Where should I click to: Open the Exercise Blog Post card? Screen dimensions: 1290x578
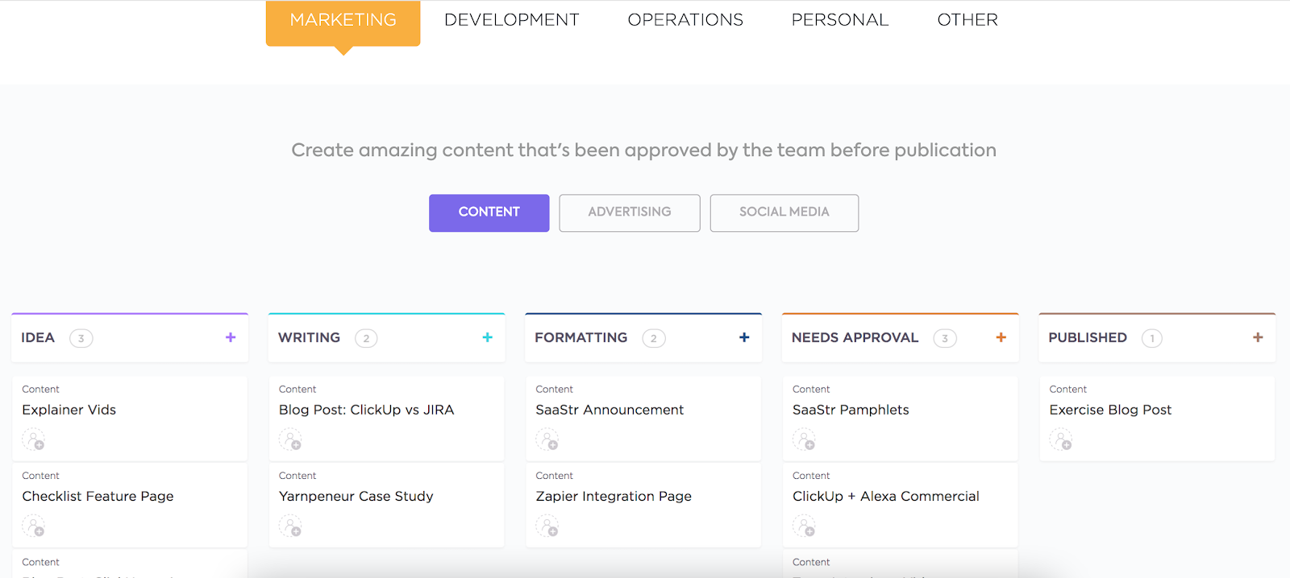click(1157, 419)
